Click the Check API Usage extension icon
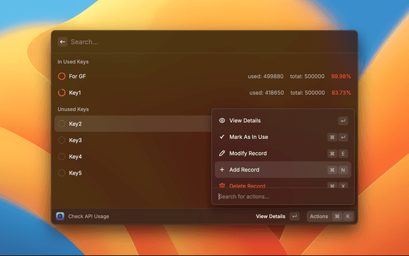The height and width of the screenshot is (256, 409). [x=60, y=216]
